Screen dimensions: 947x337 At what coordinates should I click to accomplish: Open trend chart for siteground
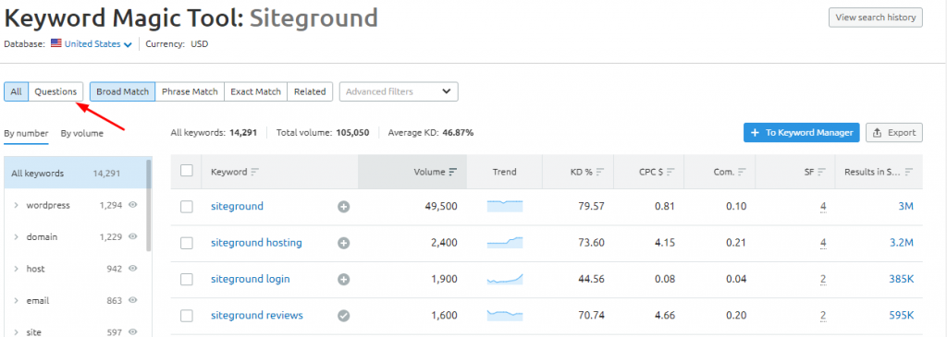(505, 206)
